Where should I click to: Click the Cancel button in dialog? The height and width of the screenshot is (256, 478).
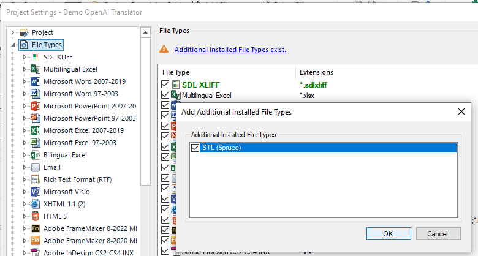coord(438,234)
